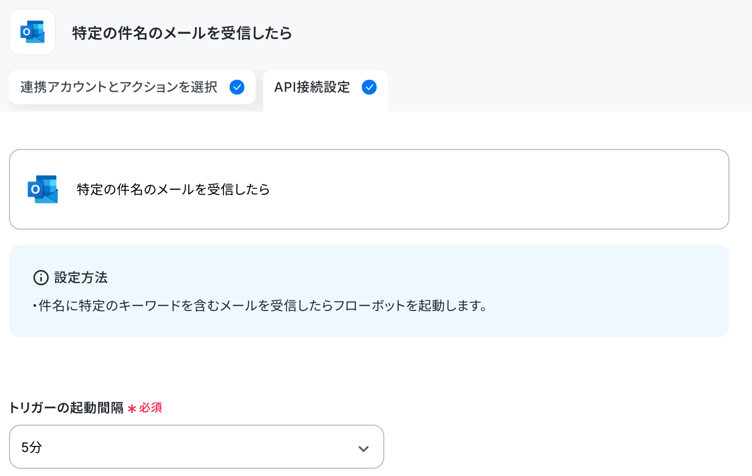Click the Outlook icon in the header
752x476 pixels.
32,32
